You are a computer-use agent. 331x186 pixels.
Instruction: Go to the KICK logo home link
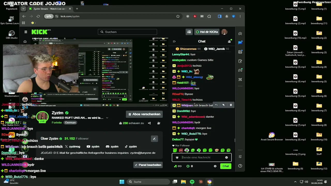tap(39, 32)
